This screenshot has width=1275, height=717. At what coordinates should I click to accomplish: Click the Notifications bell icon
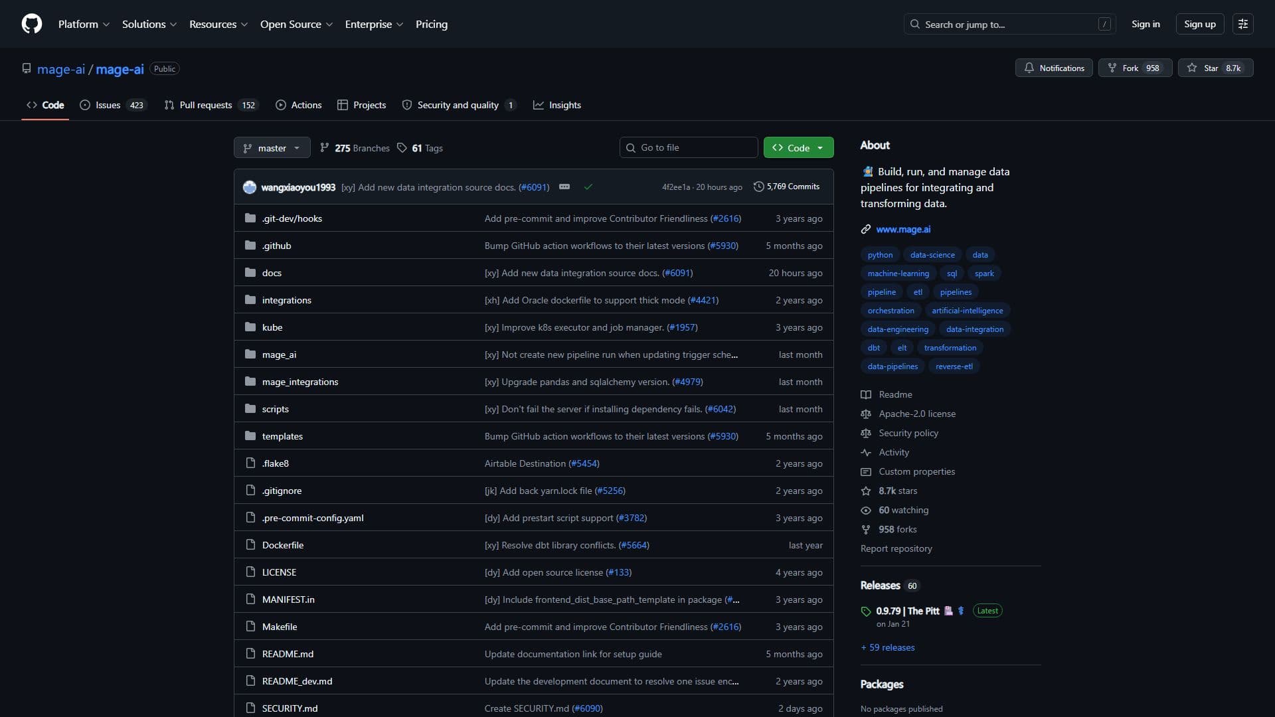pyautogui.click(x=1029, y=68)
